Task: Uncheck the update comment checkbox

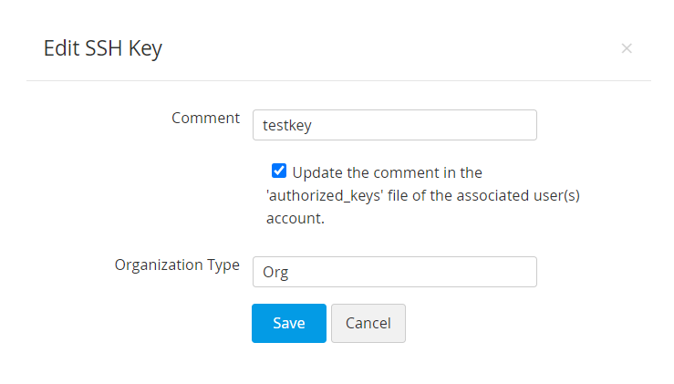Action: click(279, 171)
